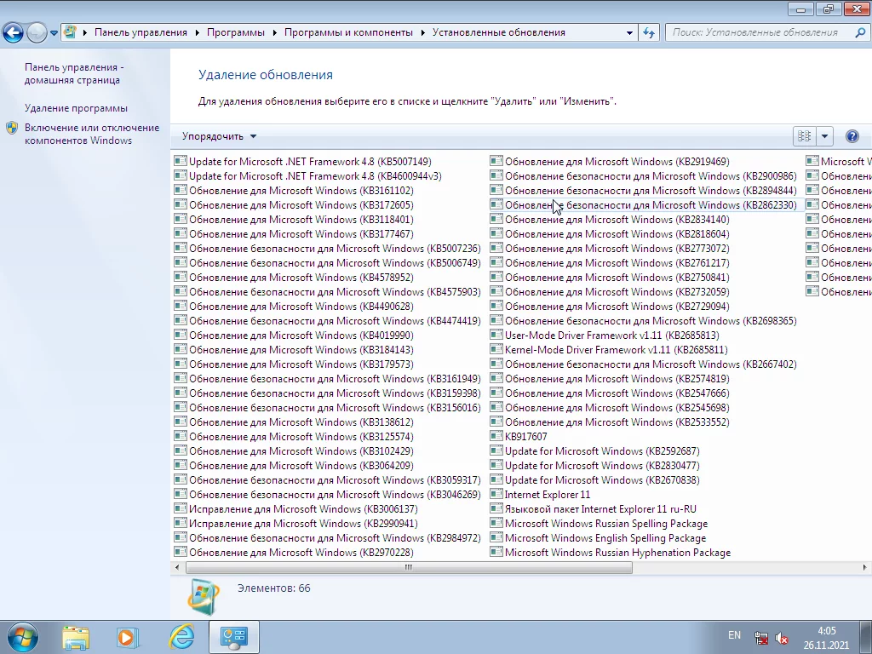Click icon of Kernel-Mode Driver Framework v1.11

click(496, 349)
